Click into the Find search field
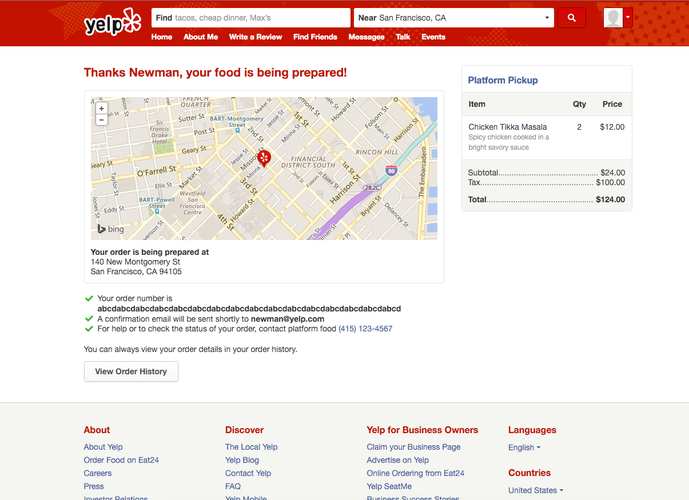This screenshot has width=689, height=500. (x=251, y=18)
